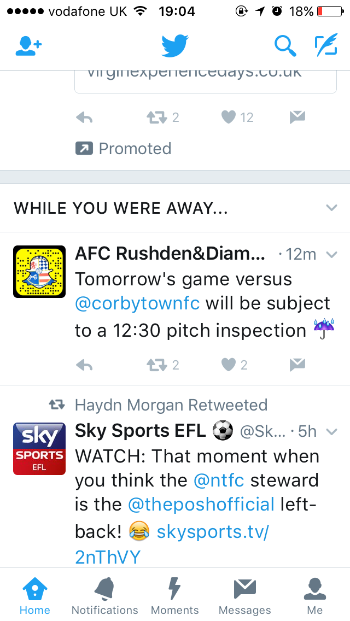Compose a new tweet with the quill icon
Viewport: 350px width, 621px height.
pos(326,46)
